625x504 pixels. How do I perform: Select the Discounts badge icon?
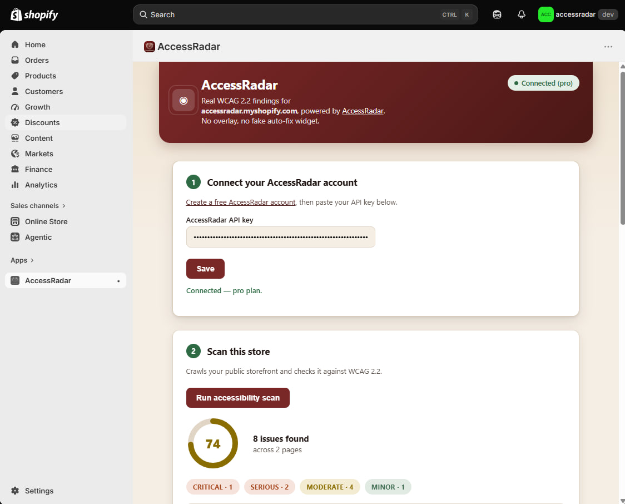pyautogui.click(x=15, y=122)
